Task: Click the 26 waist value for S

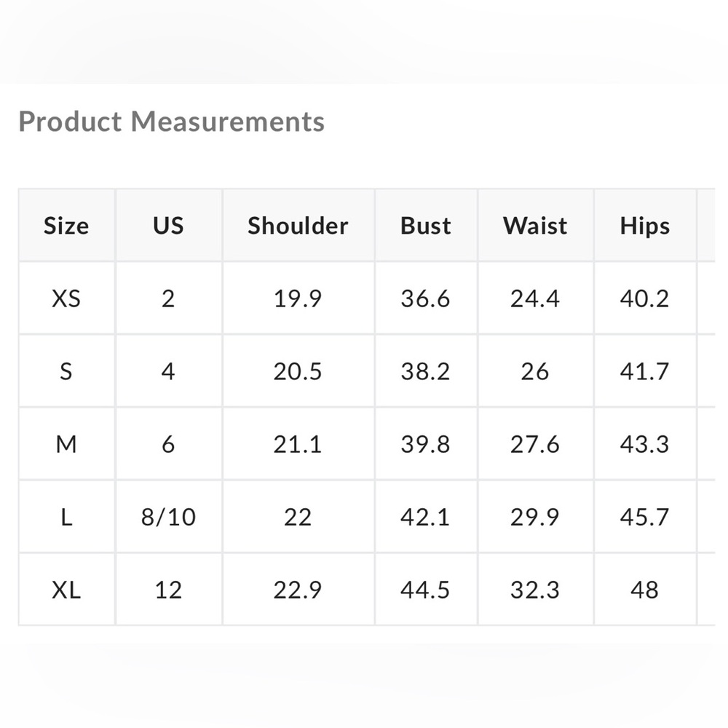Action: [x=535, y=371]
